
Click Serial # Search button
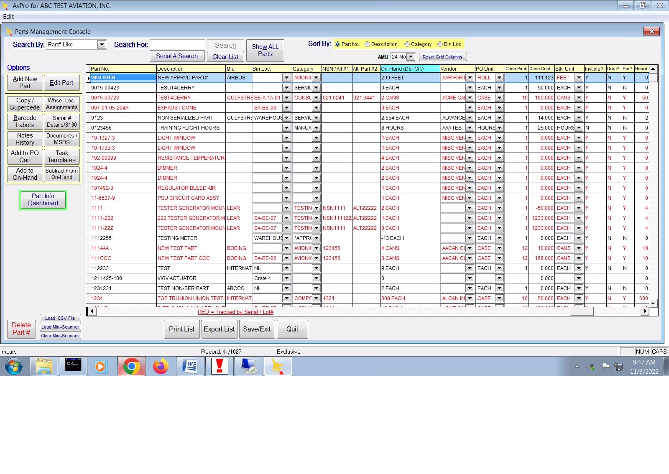(177, 56)
